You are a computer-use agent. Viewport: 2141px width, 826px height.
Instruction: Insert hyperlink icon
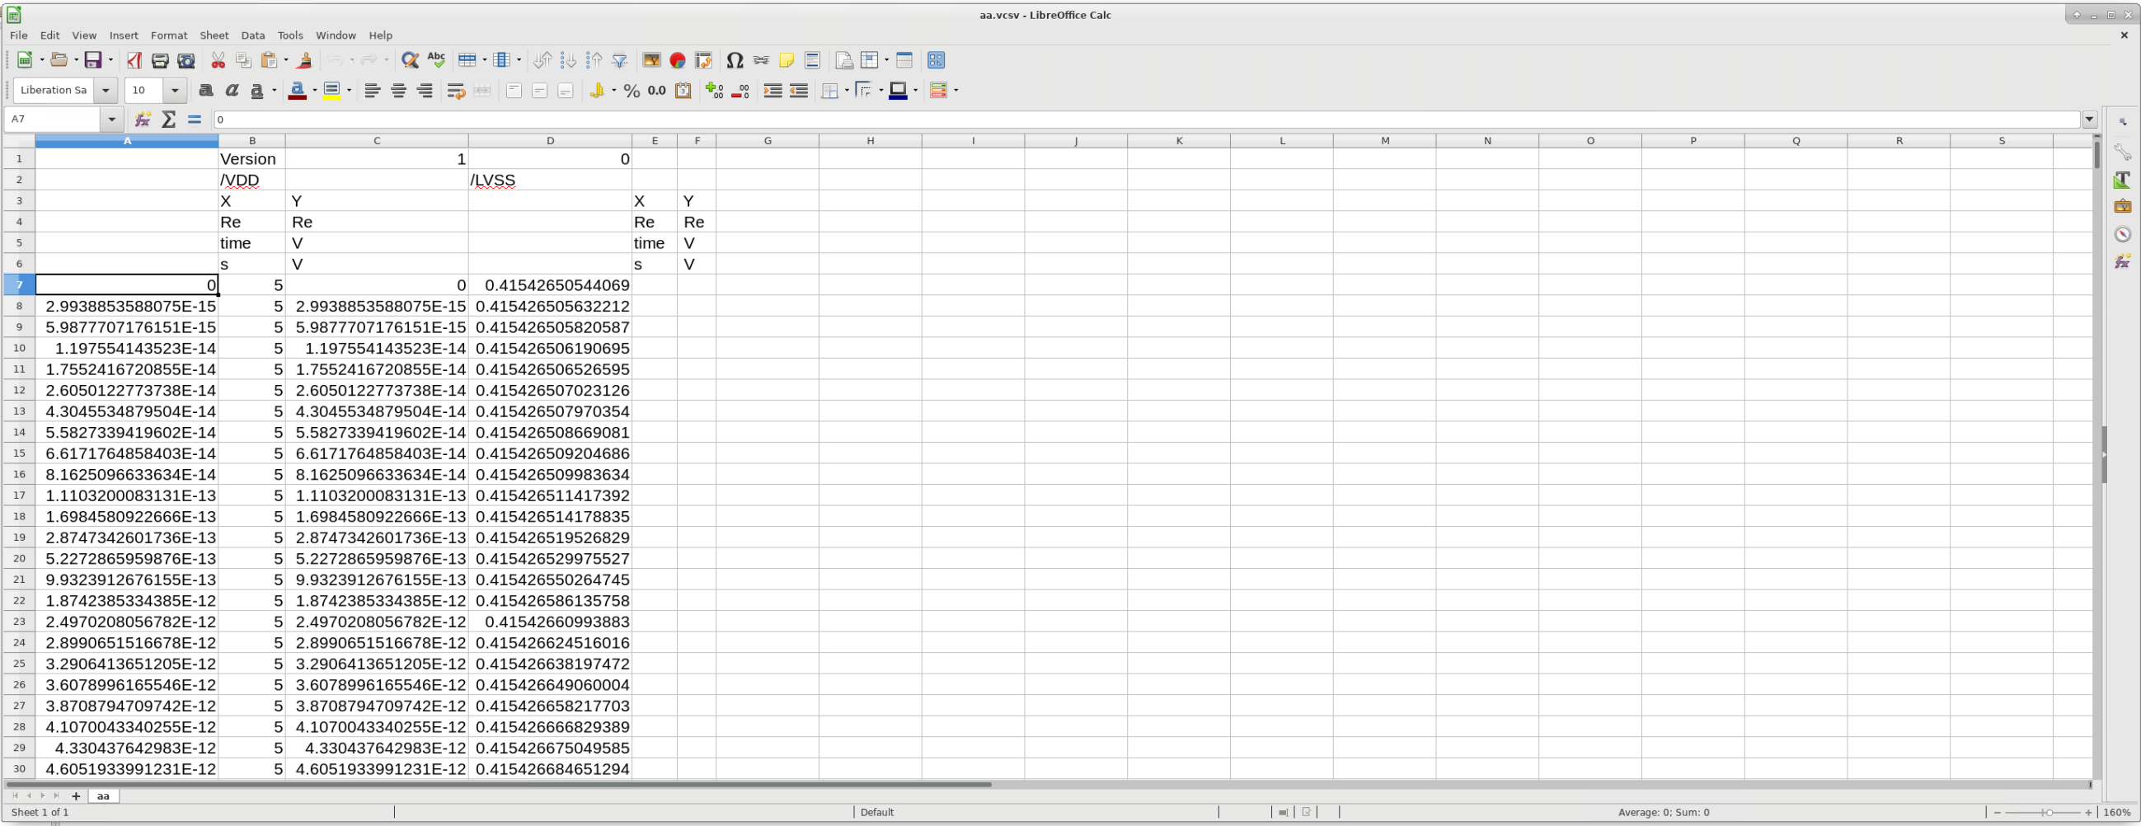pyautogui.click(x=760, y=60)
